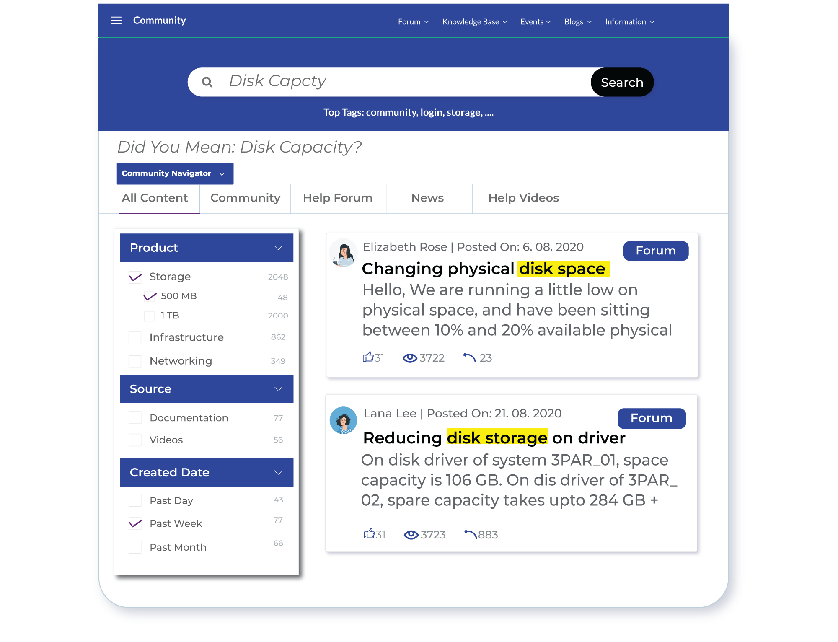Image resolution: width=838 pixels, height=642 pixels.
Task: Switch to the News tab
Action: 427,198
